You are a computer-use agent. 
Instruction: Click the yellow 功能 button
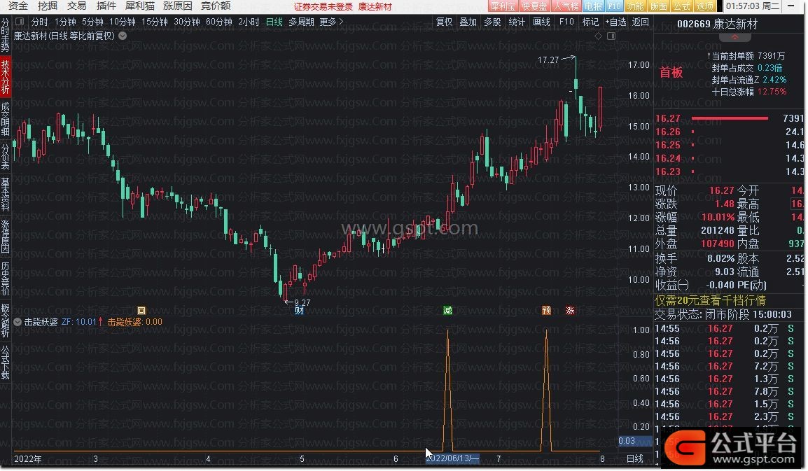coord(635,6)
